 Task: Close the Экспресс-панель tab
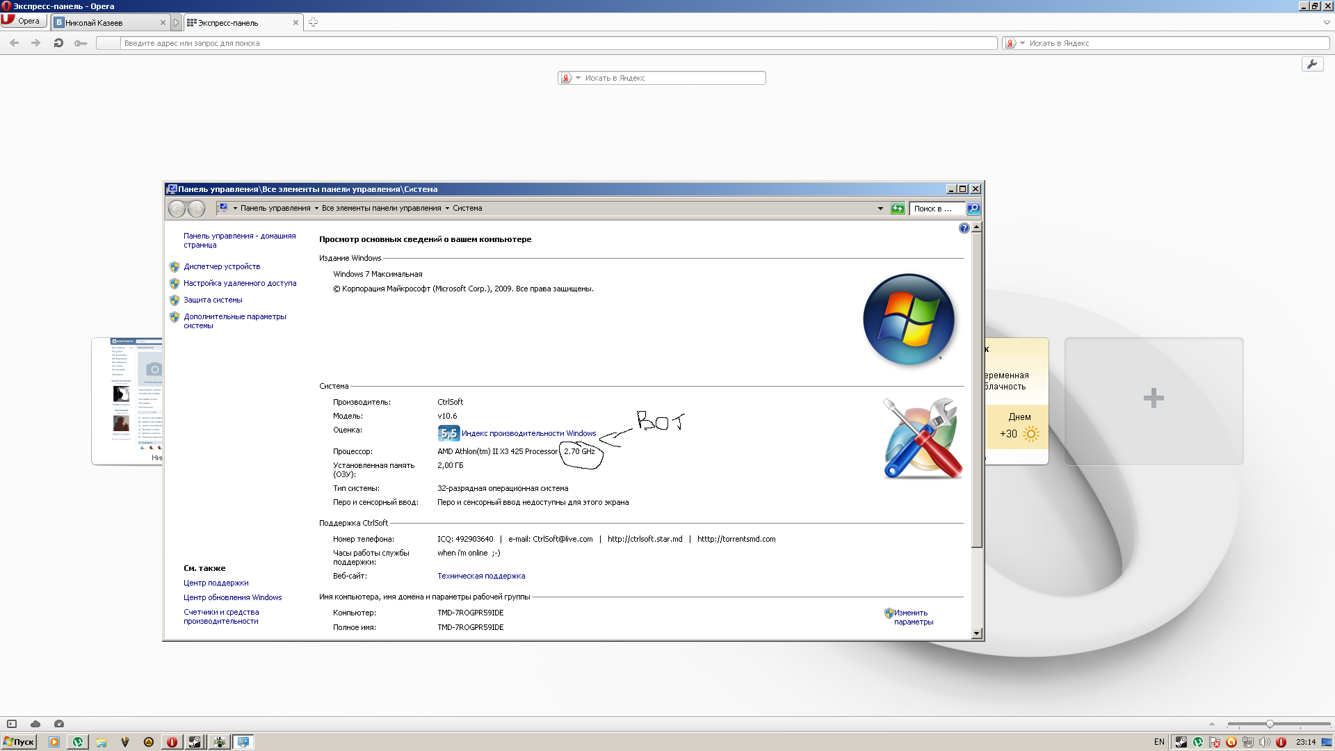click(296, 23)
